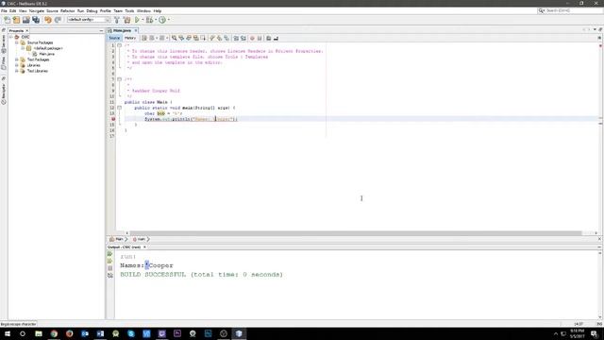Open the default config dropdown

[89, 20]
